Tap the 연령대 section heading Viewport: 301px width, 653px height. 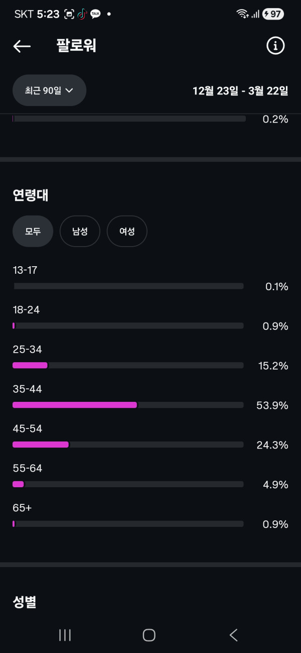tap(31, 195)
